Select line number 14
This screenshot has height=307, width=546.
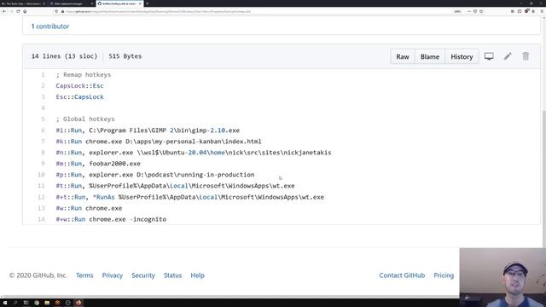click(41, 219)
